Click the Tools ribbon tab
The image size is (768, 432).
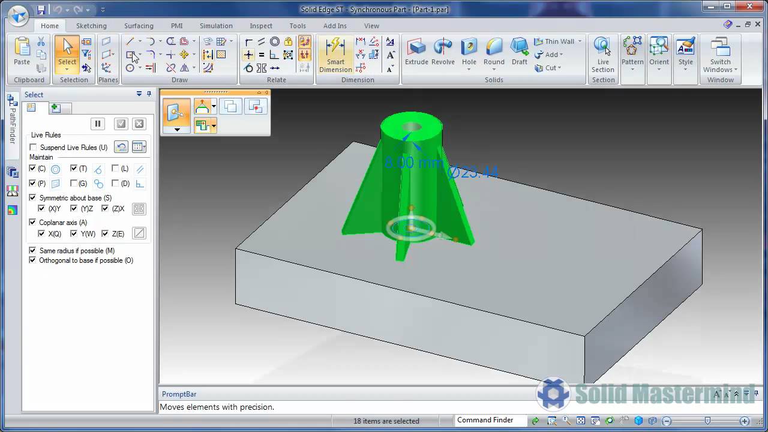click(298, 26)
